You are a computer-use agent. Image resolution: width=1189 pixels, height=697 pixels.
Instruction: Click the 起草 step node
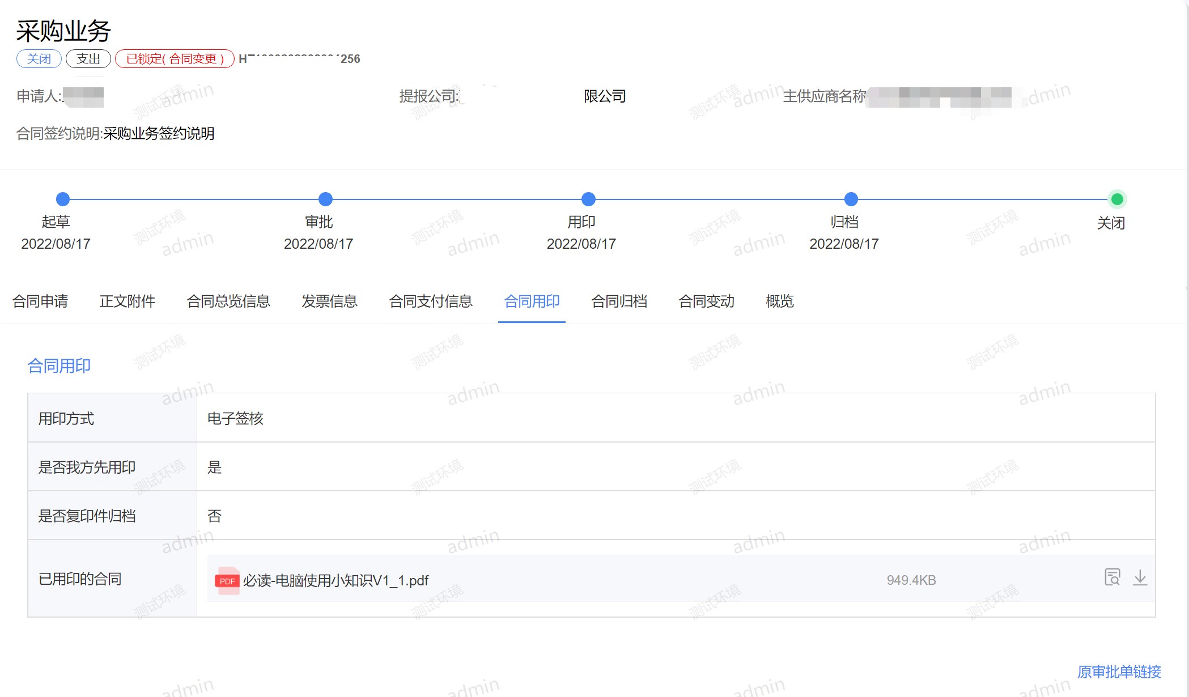[63, 199]
